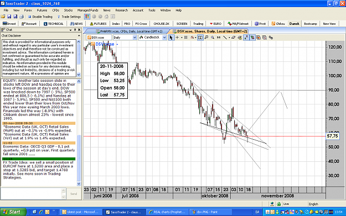This screenshot has height=216, width=346.
Task: Select the crosshair tool in chart toolbar
Action: 177,38
